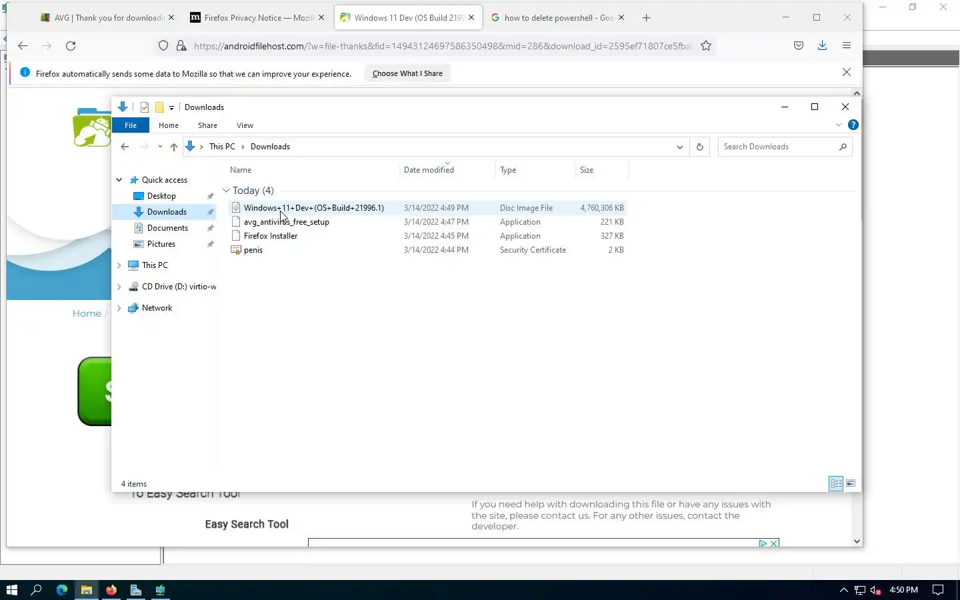Open address bar previous locations dropdown
Screen dimensions: 960x600
pos(680,147)
